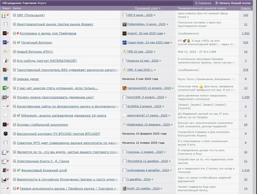Click the thread icon before Основы глобальной экономики
Image resolution: width=257 pixels, height=194 pixels.
14,124
